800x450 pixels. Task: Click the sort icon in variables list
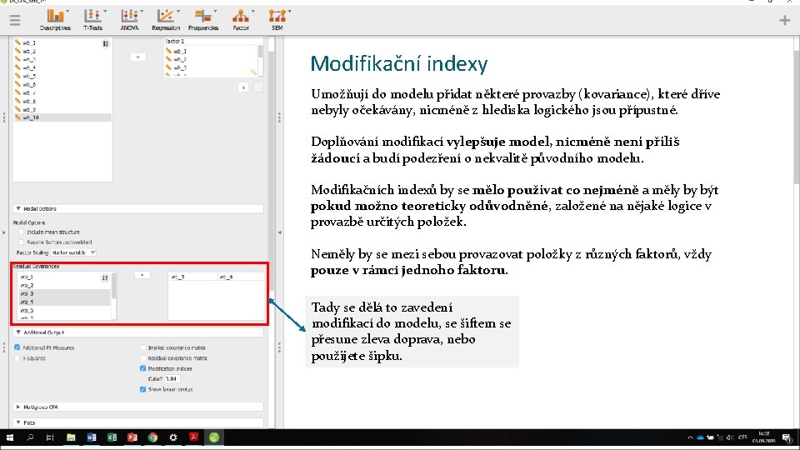point(106,44)
